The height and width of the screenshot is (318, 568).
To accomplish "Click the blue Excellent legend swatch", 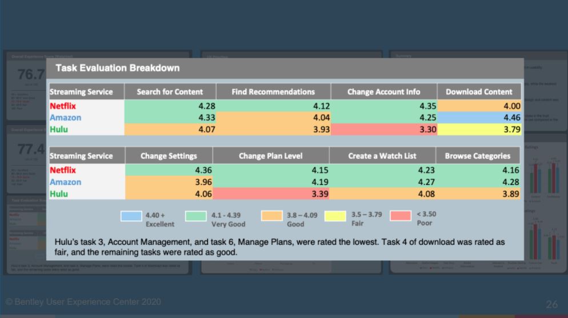I will [x=131, y=216].
